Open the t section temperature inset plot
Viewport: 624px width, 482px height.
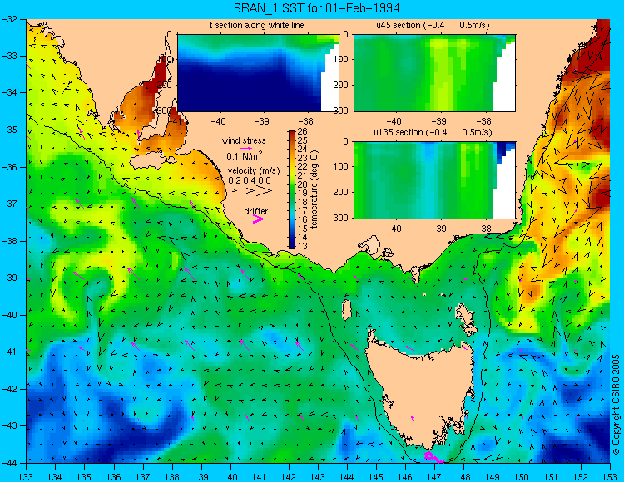click(258, 73)
